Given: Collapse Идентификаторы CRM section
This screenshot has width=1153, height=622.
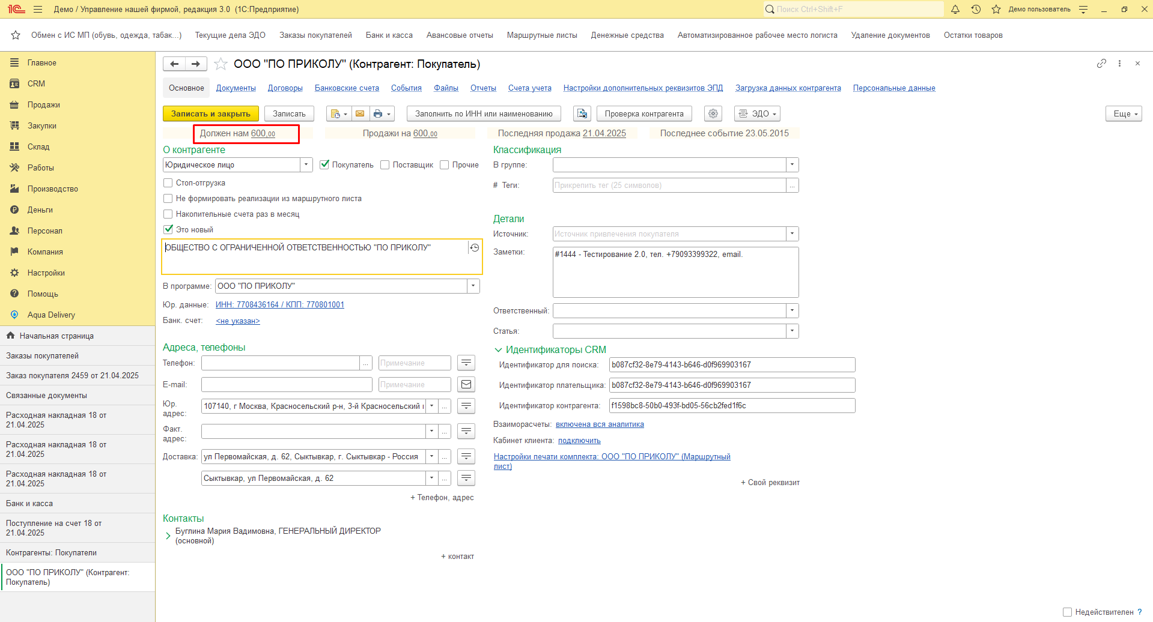Looking at the screenshot, I should click(x=498, y=349).
